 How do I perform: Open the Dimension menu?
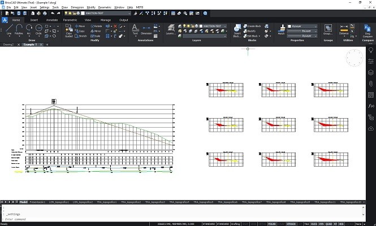(77, 7)
